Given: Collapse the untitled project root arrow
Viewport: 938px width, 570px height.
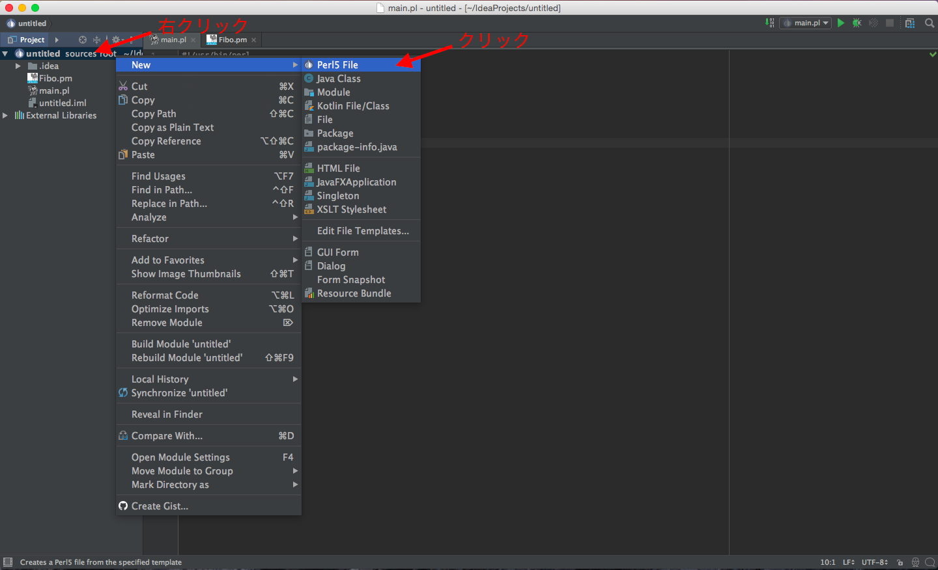Looking at the screenshot, I should [5, 54].
